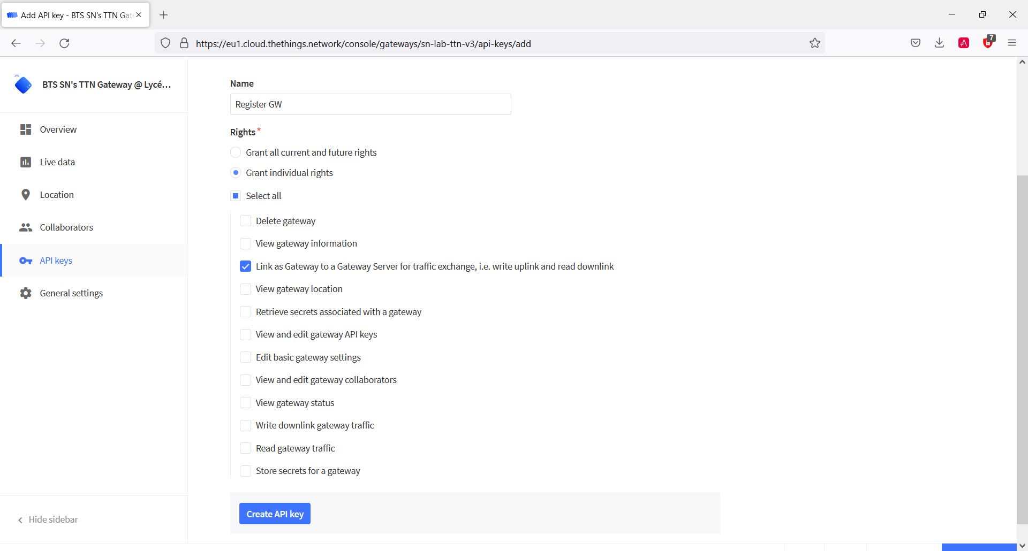Select Grant all current and future rights
The width and height of the screenshot is (1028, 551).
(x=236, y=152)
